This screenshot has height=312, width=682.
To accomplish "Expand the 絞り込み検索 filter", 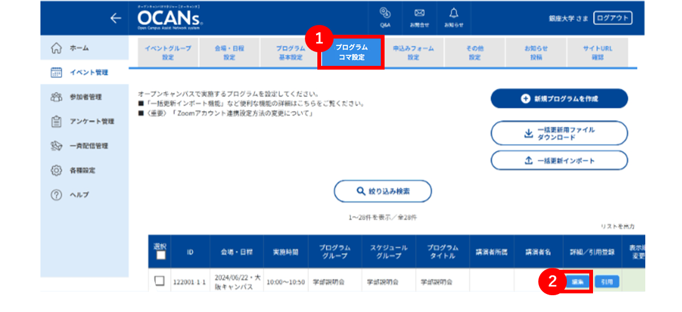I will tap(383, 191).
